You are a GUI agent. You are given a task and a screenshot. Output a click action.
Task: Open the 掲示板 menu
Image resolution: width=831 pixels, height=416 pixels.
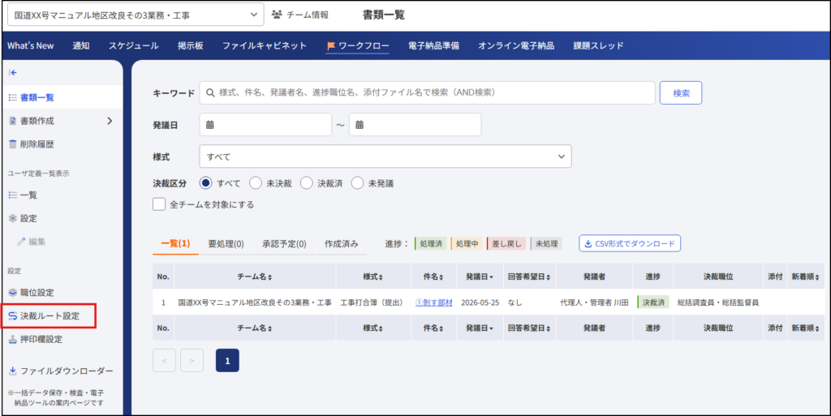(x=190, y=46)
